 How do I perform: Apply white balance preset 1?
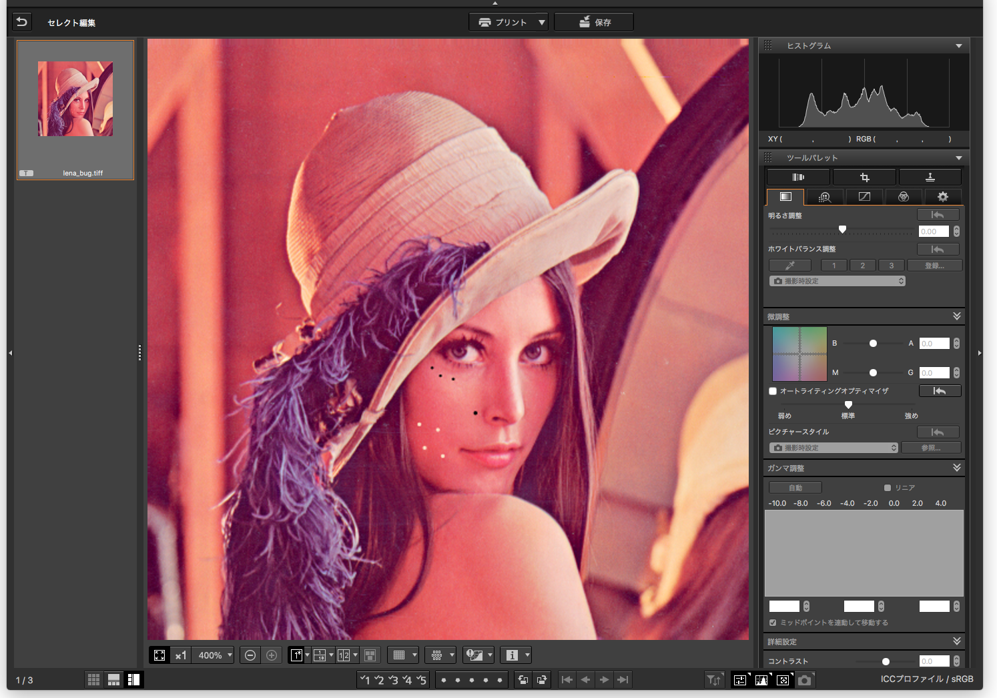[x=834, y=266]
